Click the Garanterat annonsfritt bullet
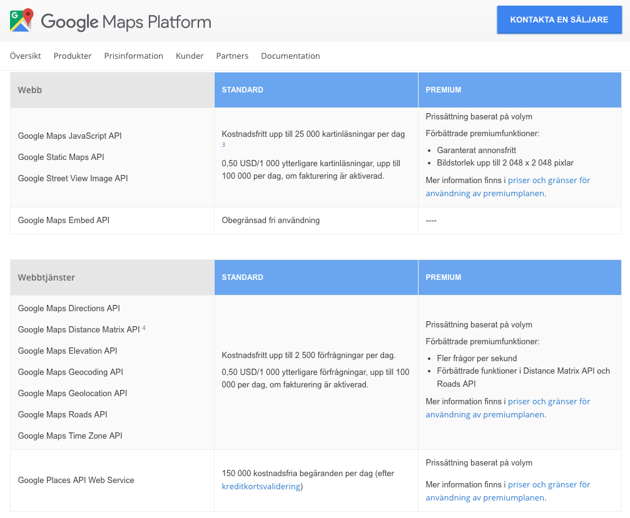This screenshot has height=518, width=630. (x=477, y=150)
